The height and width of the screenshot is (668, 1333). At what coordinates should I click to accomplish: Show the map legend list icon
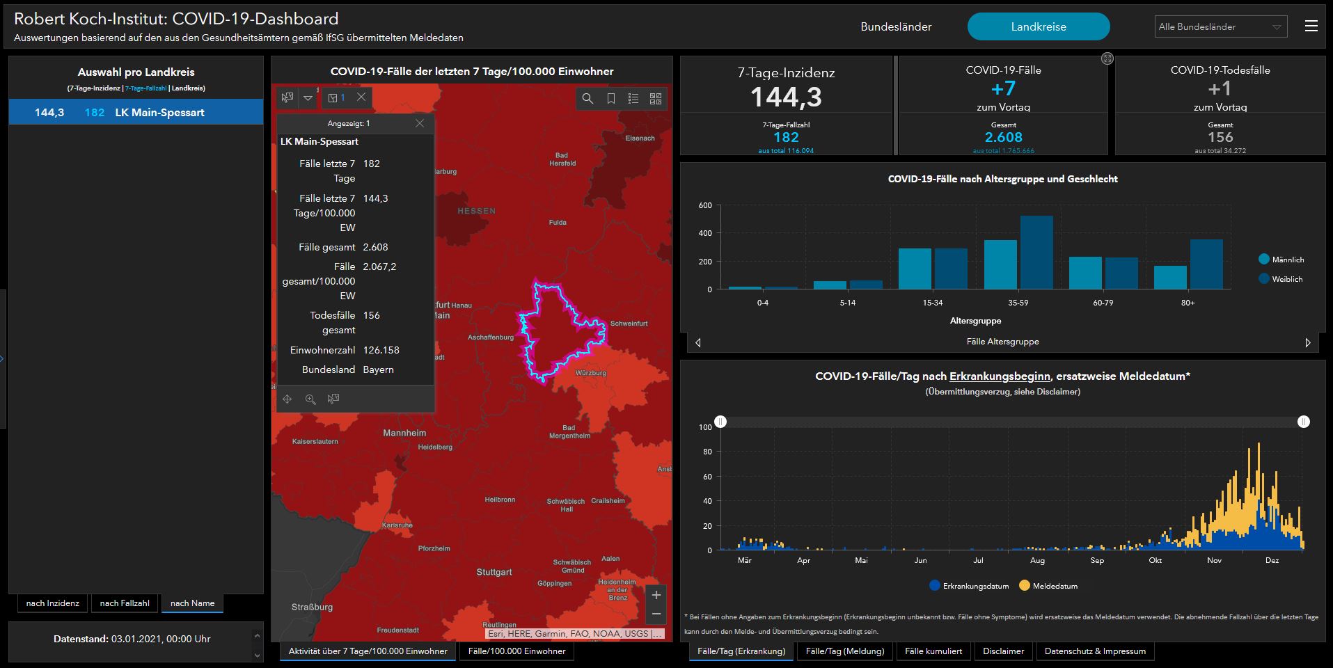point(633,99)
